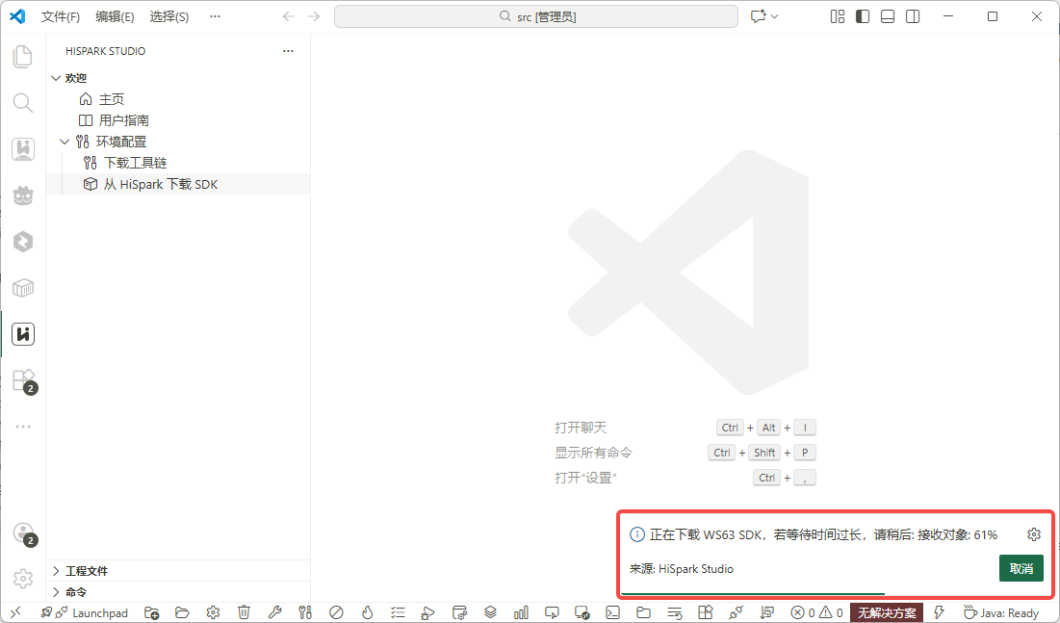Click the plug connection status bar icon

click(x=737, y=612)
